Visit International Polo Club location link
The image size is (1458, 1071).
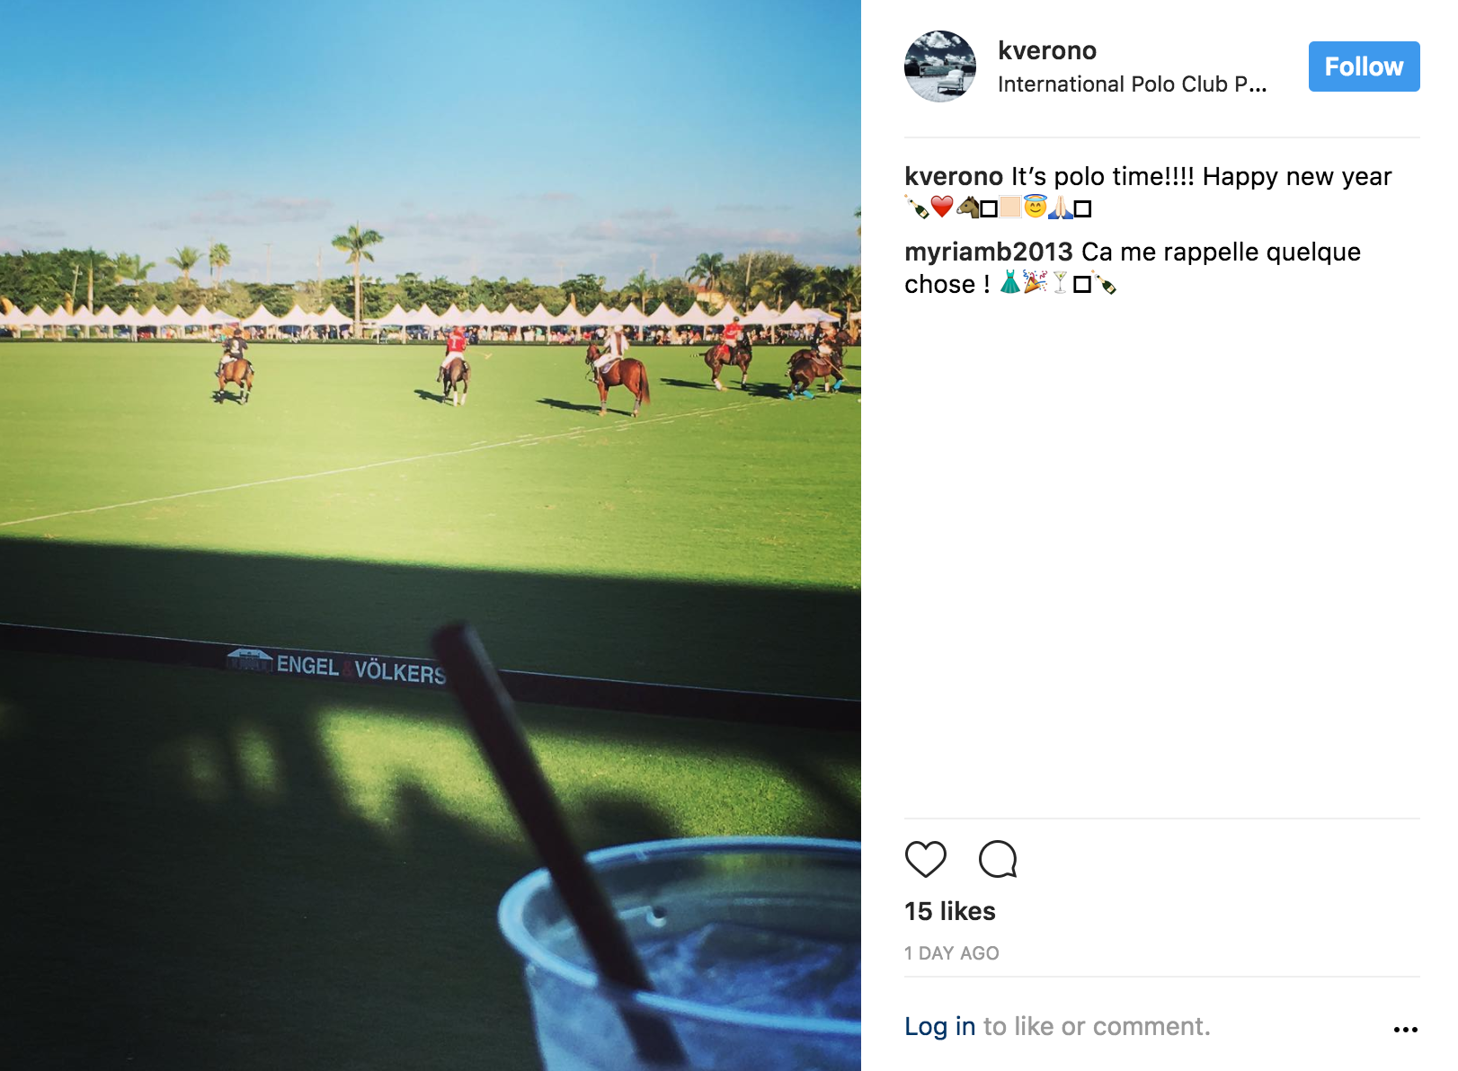click(x=1132, y=84)
